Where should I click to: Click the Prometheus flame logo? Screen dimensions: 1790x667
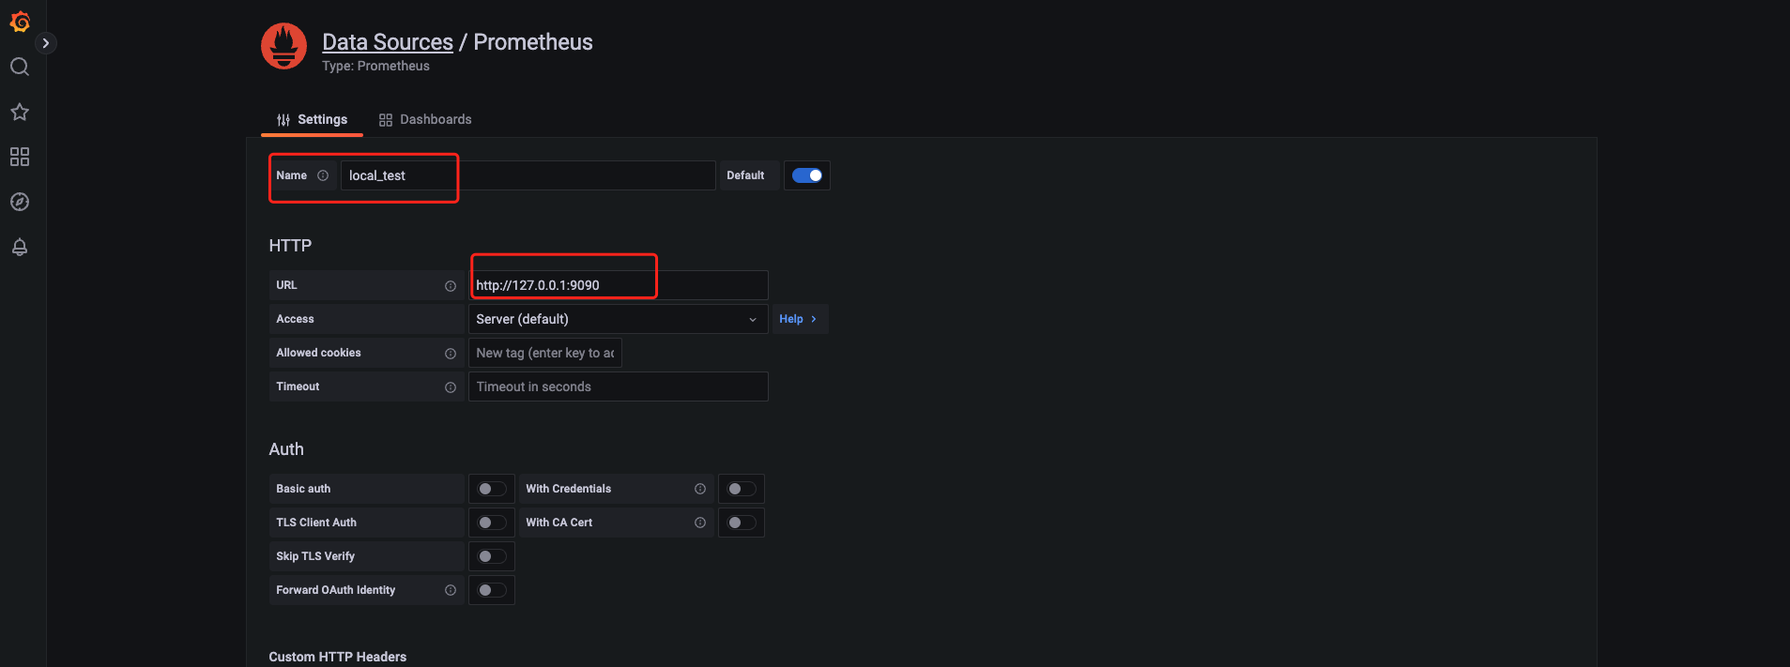(x=284, y=46)
